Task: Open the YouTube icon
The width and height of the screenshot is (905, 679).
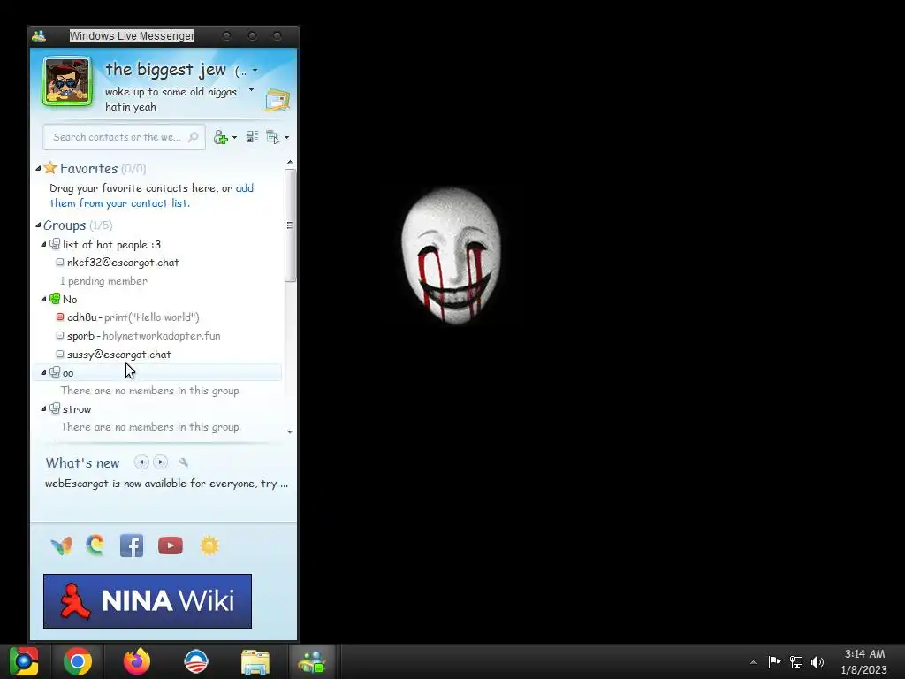Action: 171,545
